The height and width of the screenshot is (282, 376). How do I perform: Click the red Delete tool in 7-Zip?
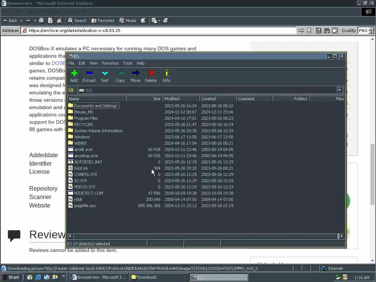pyautogui.click(x=151, y=76)
